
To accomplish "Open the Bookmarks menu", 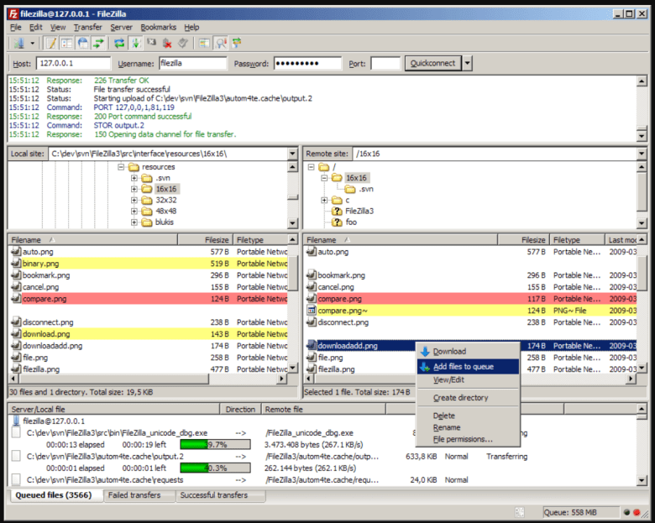I will click(159, 27).
